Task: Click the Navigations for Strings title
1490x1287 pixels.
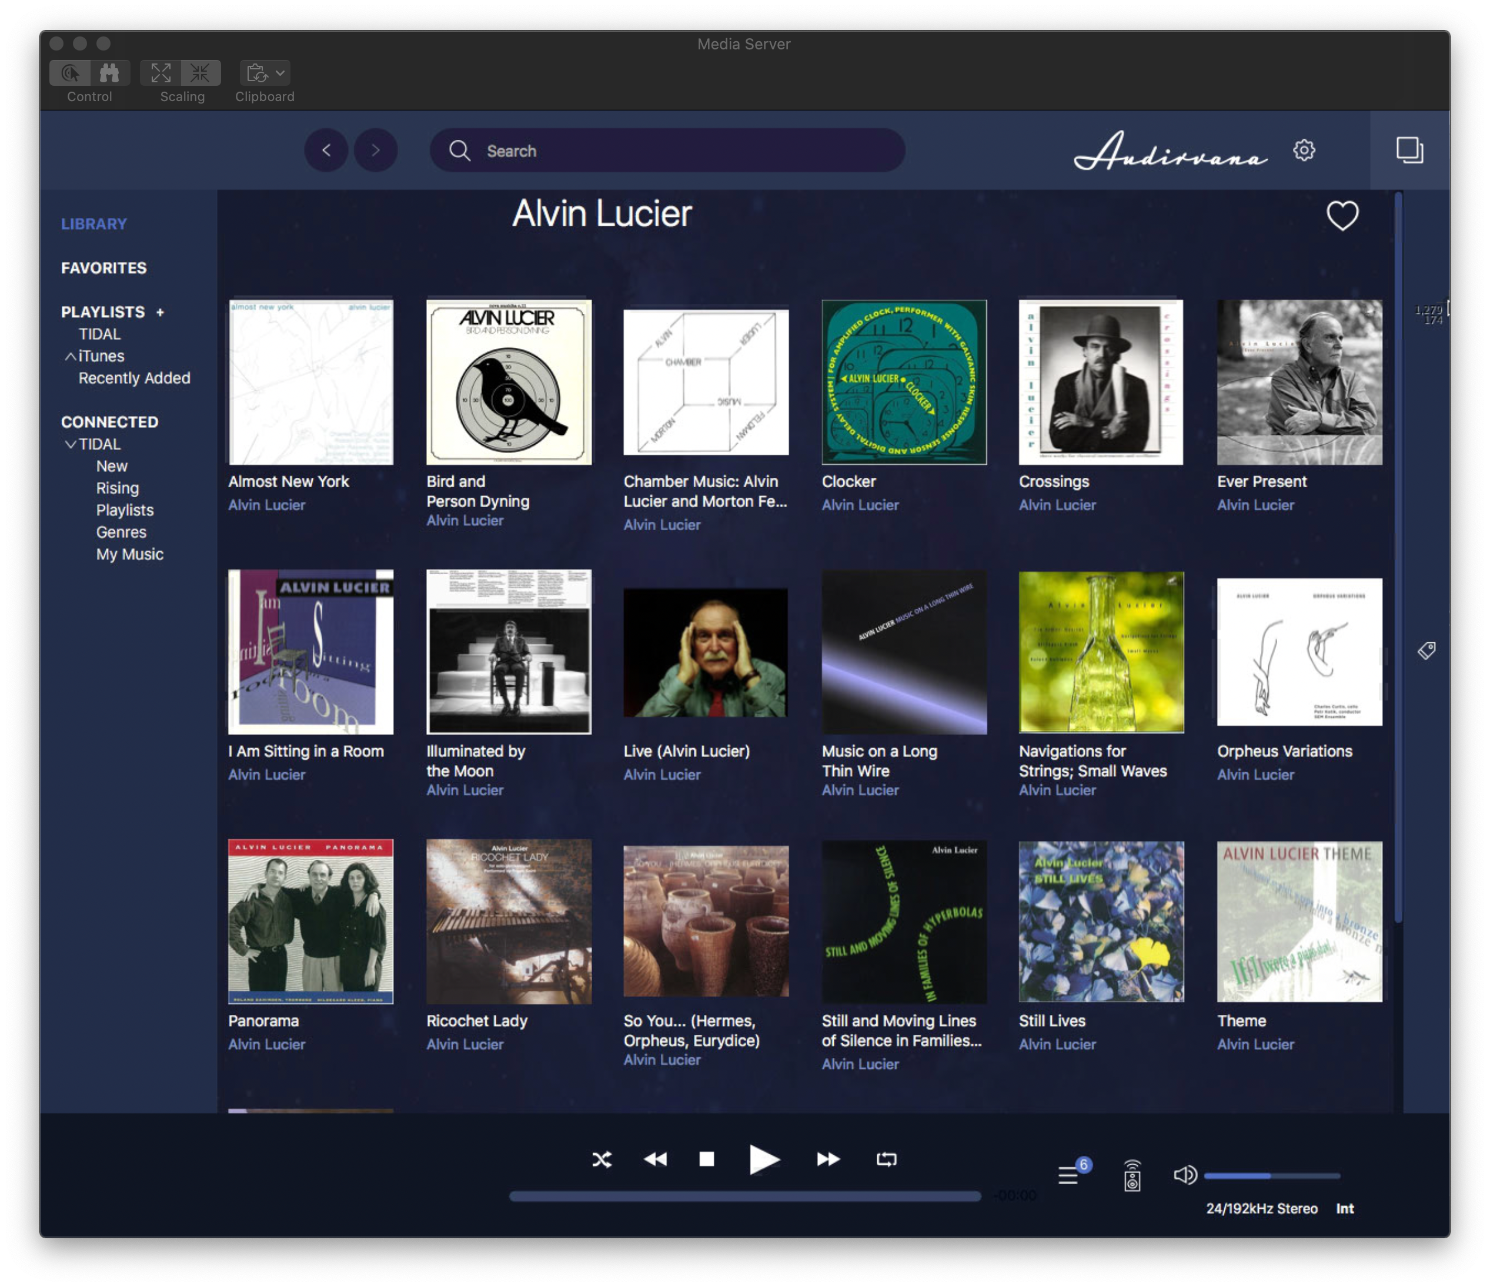Action: coord(1093,760)
